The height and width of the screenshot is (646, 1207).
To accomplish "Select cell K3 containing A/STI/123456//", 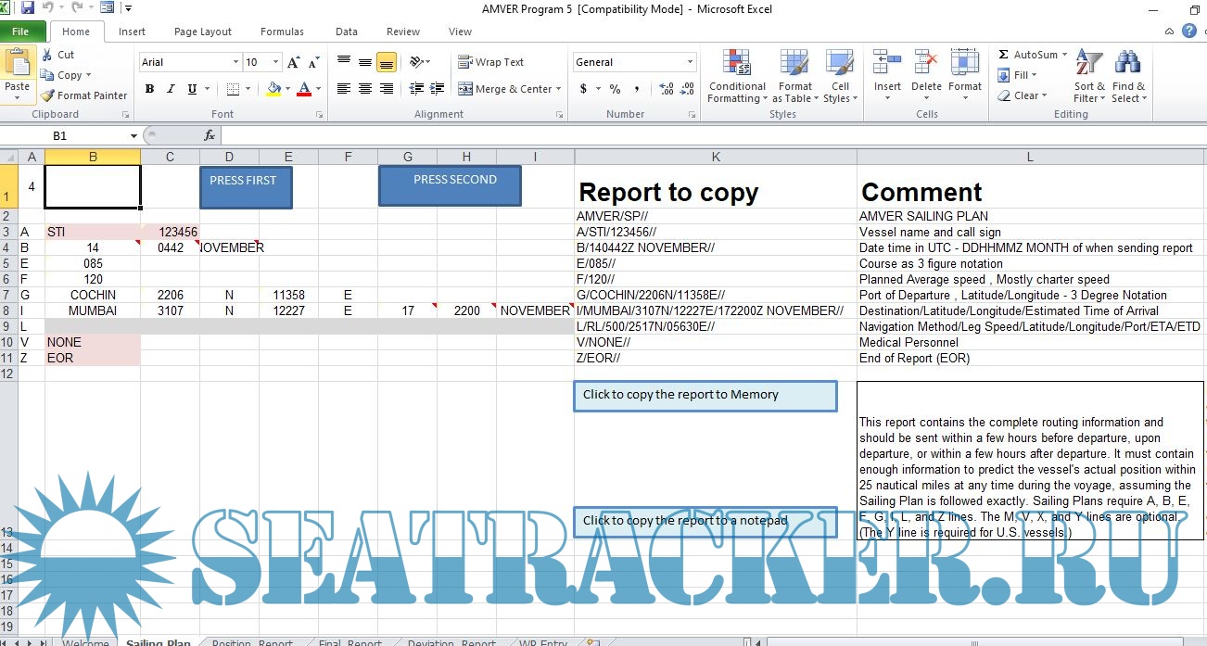I will pyautogui.click(x=715, y=232).
